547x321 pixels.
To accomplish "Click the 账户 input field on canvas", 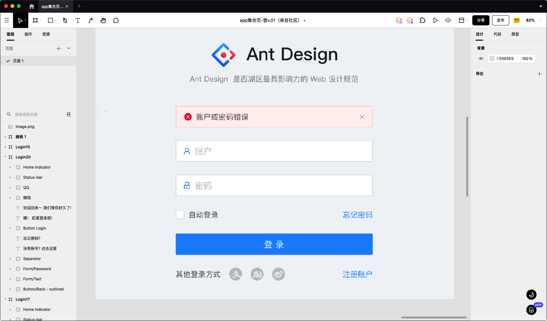I will (274, 151).
